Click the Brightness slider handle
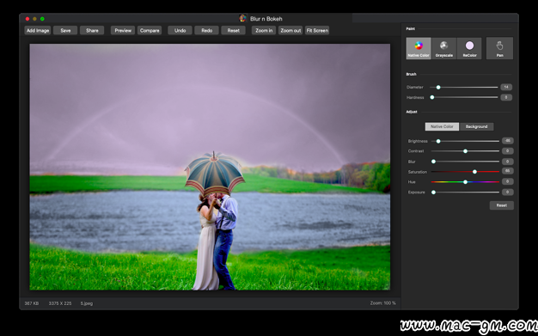The width and height of the screenshot is (538, 336). tap(438, 141)
